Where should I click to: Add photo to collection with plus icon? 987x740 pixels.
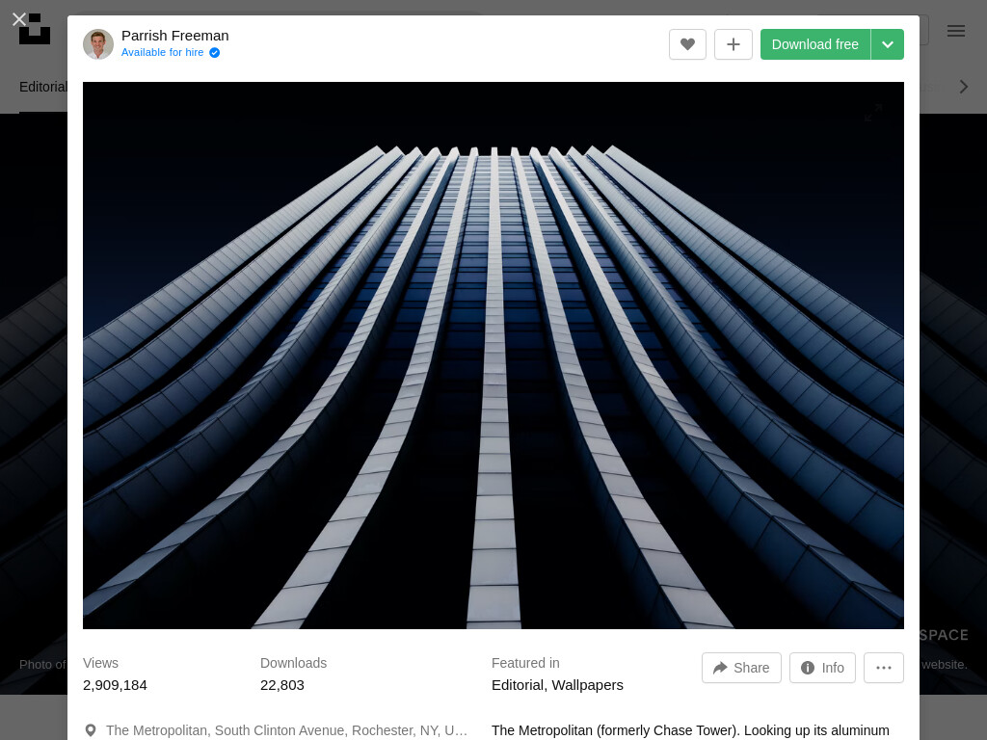point(734,44)
